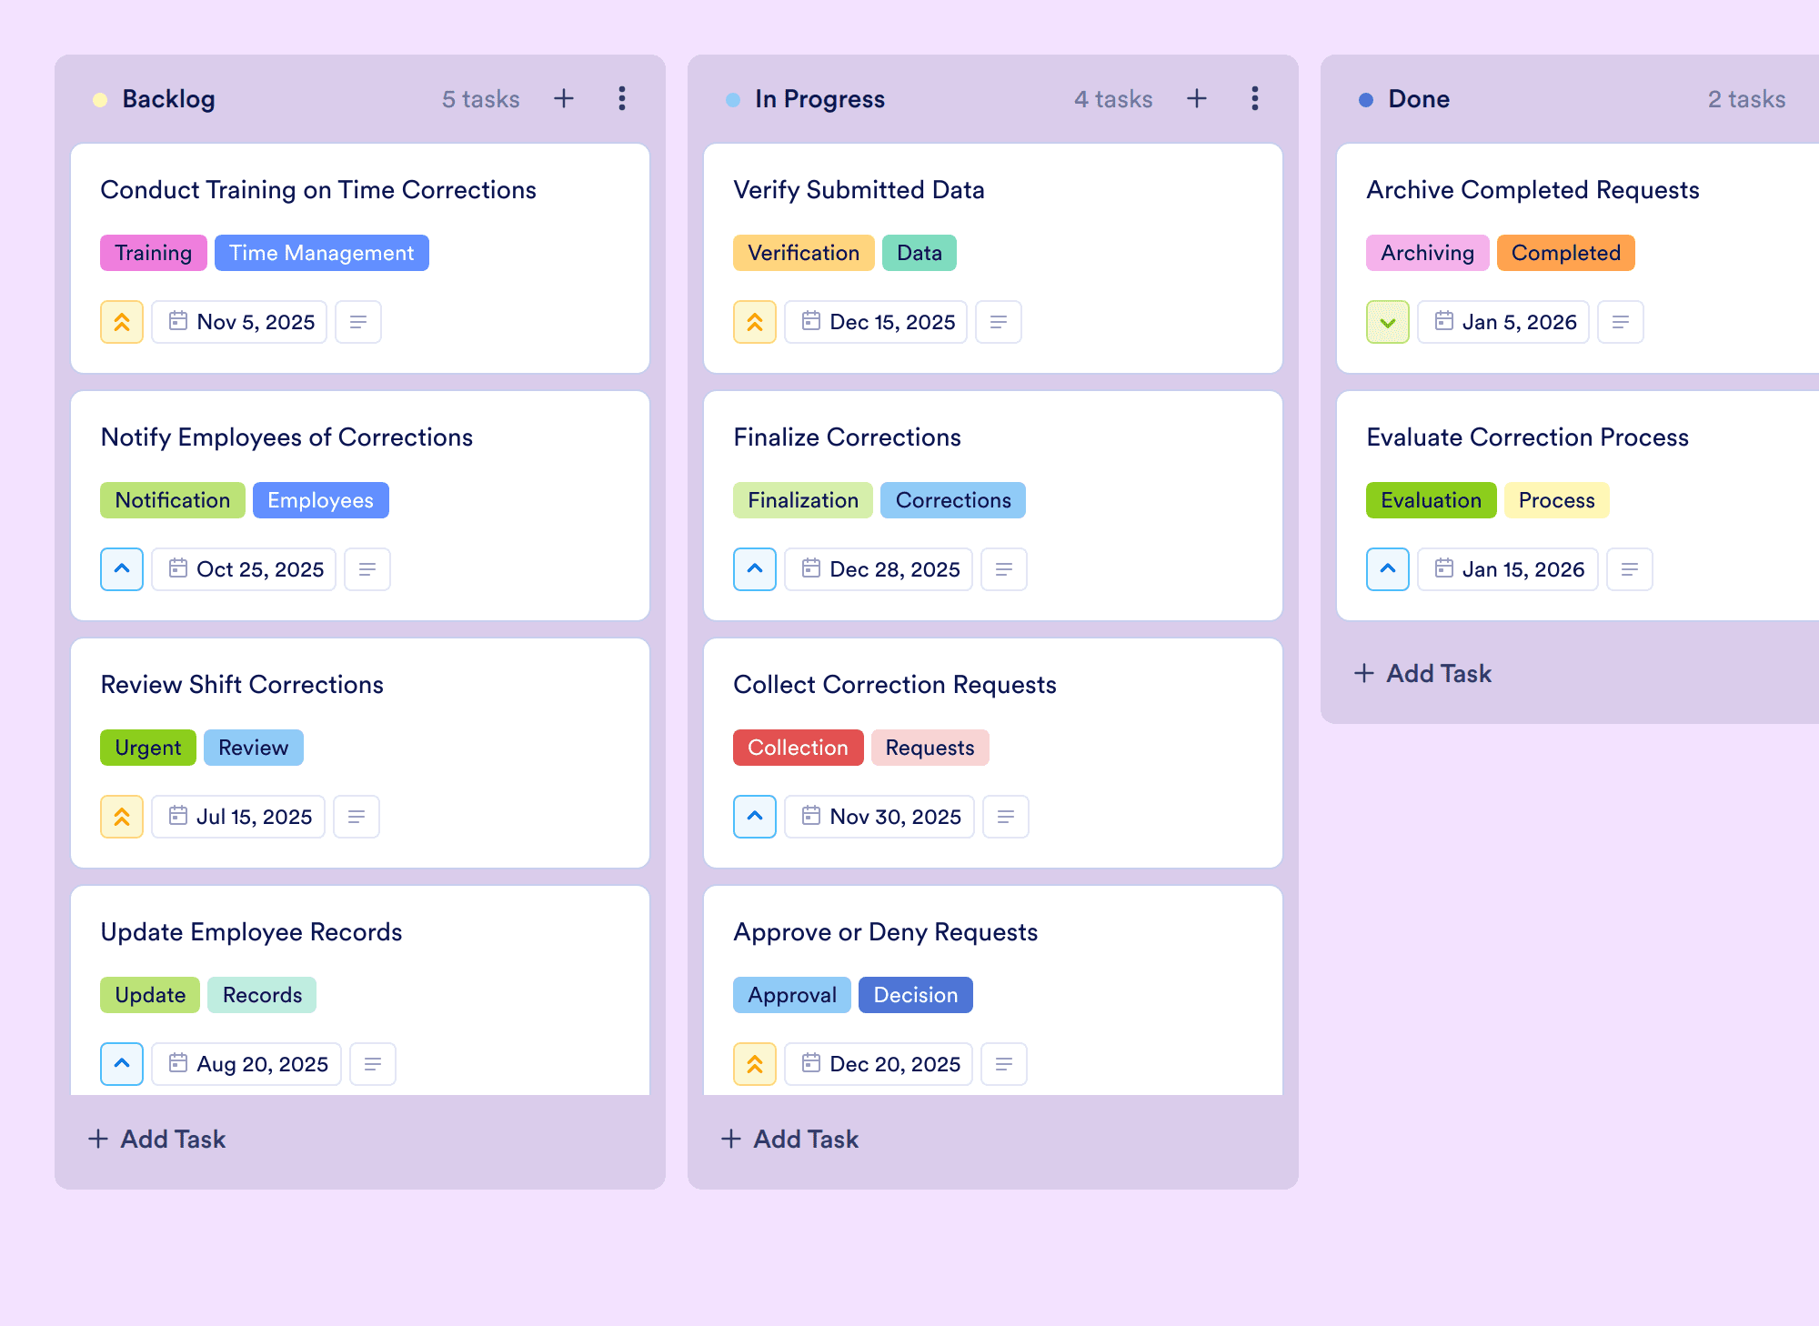The image size is (1819, 1326).
Task: Open In Progress column kebab menu
Action: [1255, 98]
